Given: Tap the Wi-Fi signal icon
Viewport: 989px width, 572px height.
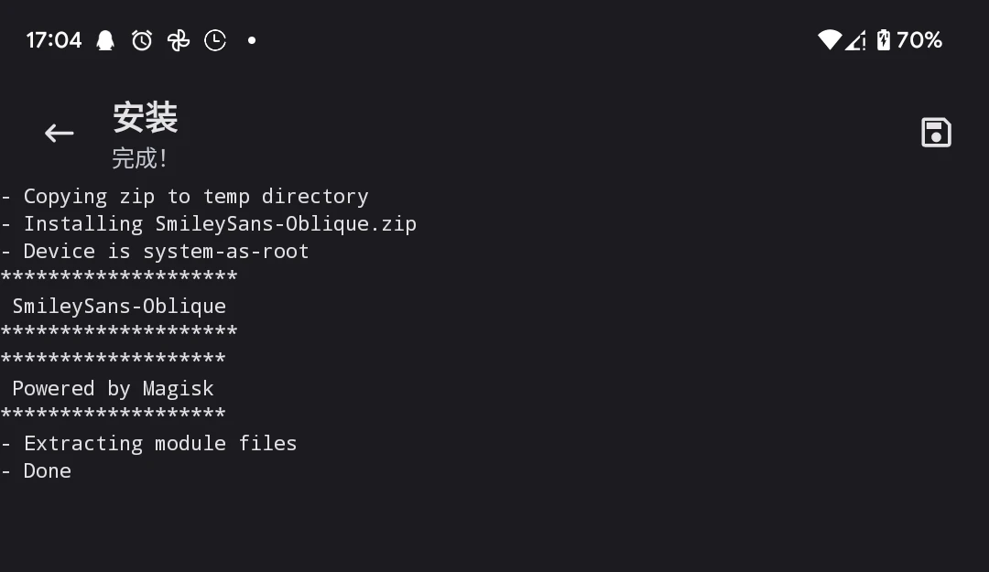Looking at the screenshot, I should coord(829,40).
